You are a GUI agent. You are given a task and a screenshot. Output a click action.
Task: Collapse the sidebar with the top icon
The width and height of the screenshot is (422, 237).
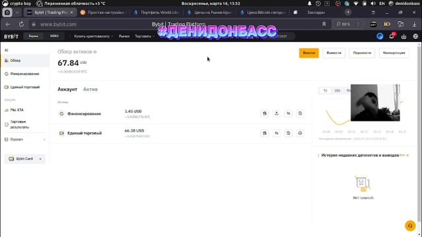[x=7, y=50]
